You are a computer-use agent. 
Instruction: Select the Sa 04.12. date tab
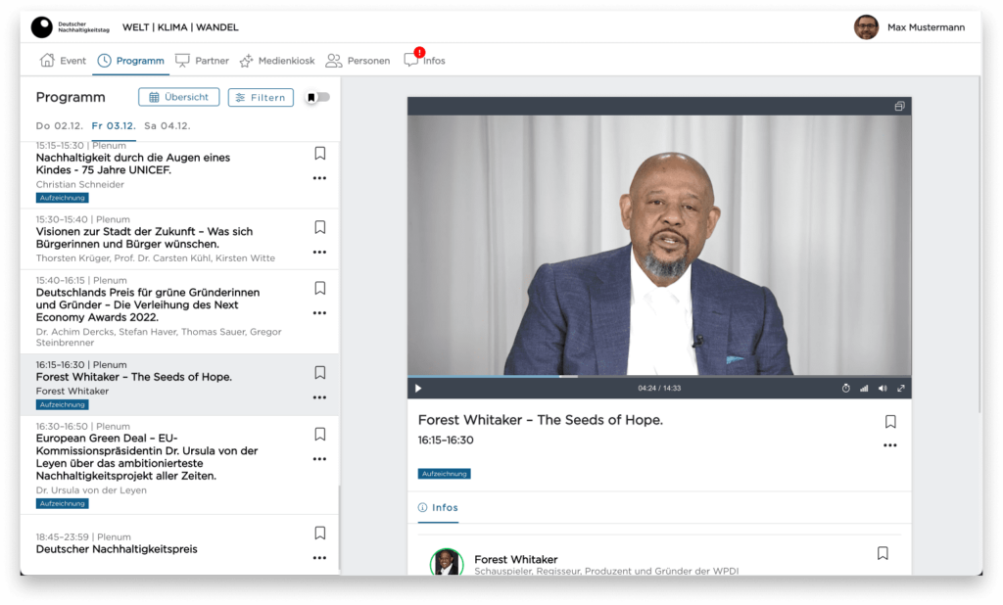coord(167,126)
